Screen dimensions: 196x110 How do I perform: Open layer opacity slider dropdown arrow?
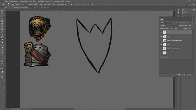pyautogui.click(x=192, y=25)
